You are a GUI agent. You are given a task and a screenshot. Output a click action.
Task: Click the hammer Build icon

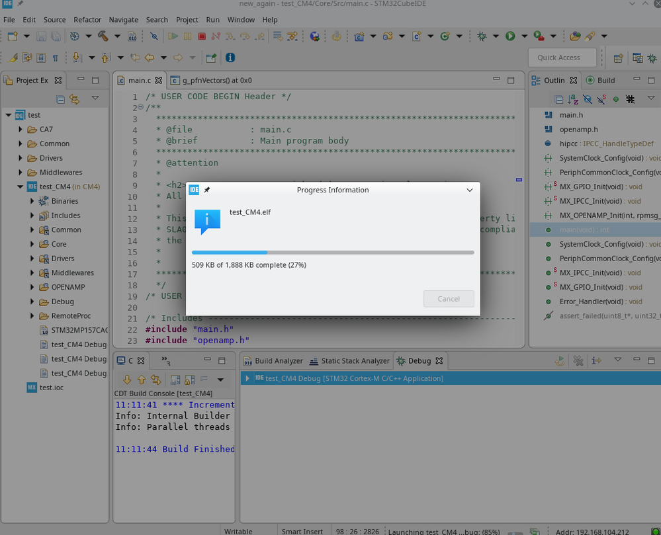(x=103, y=36)
